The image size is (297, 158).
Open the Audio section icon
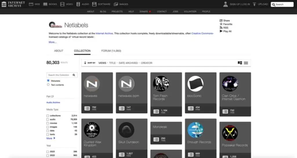tap(78, 4)
